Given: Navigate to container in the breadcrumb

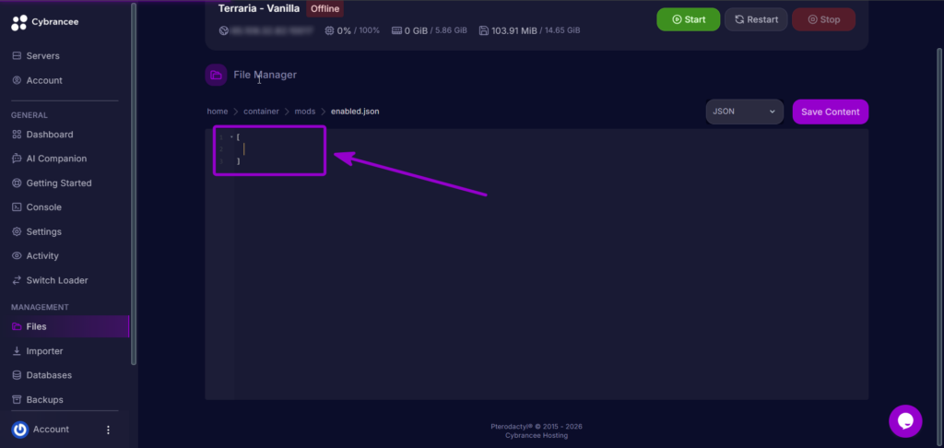Looking at the screenshot, I should [261, 112].
